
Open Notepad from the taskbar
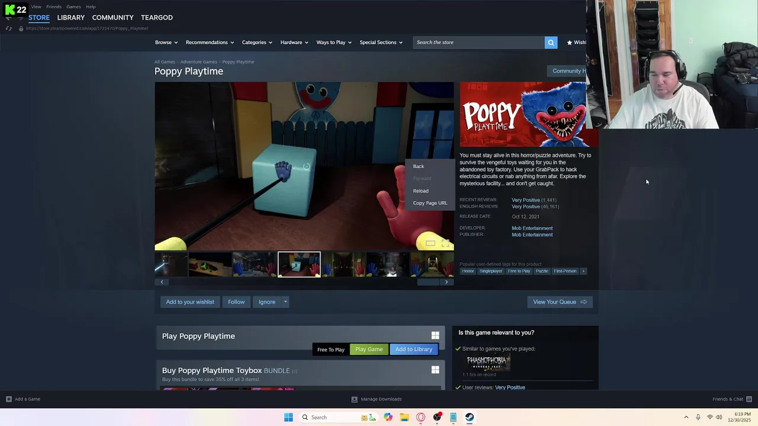pyautogui.click(x=453, y=417)
